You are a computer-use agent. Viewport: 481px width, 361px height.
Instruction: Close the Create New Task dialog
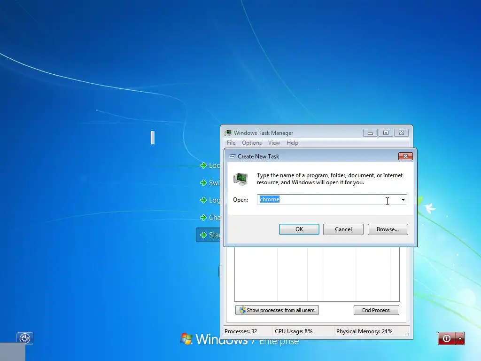[x=405, y=156]
